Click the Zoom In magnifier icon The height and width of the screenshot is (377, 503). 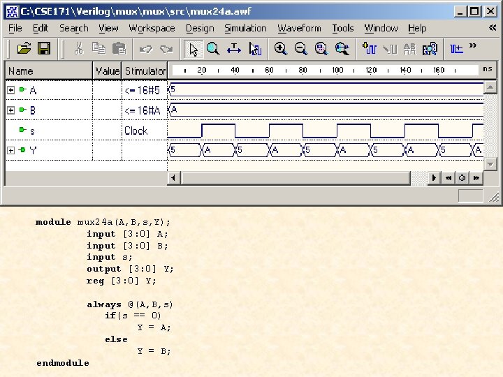pos(281,48)
